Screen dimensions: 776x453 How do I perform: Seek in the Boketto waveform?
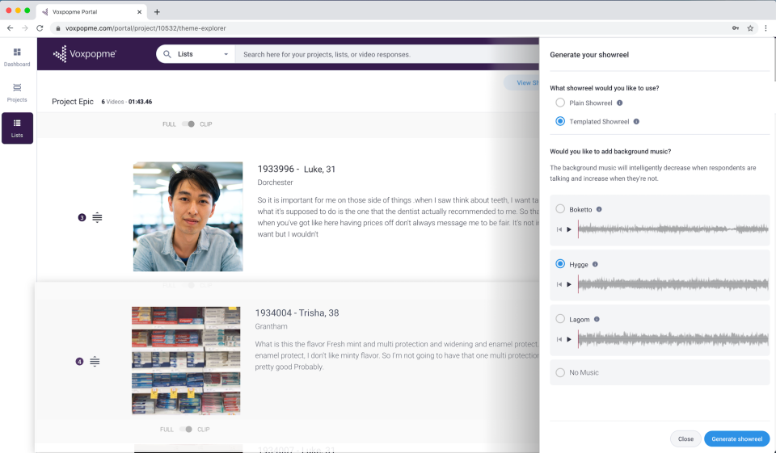tap(673, 229)
